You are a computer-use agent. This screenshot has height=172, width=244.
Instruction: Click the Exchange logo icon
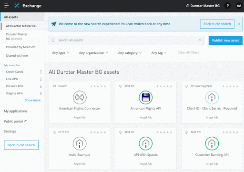17,6
